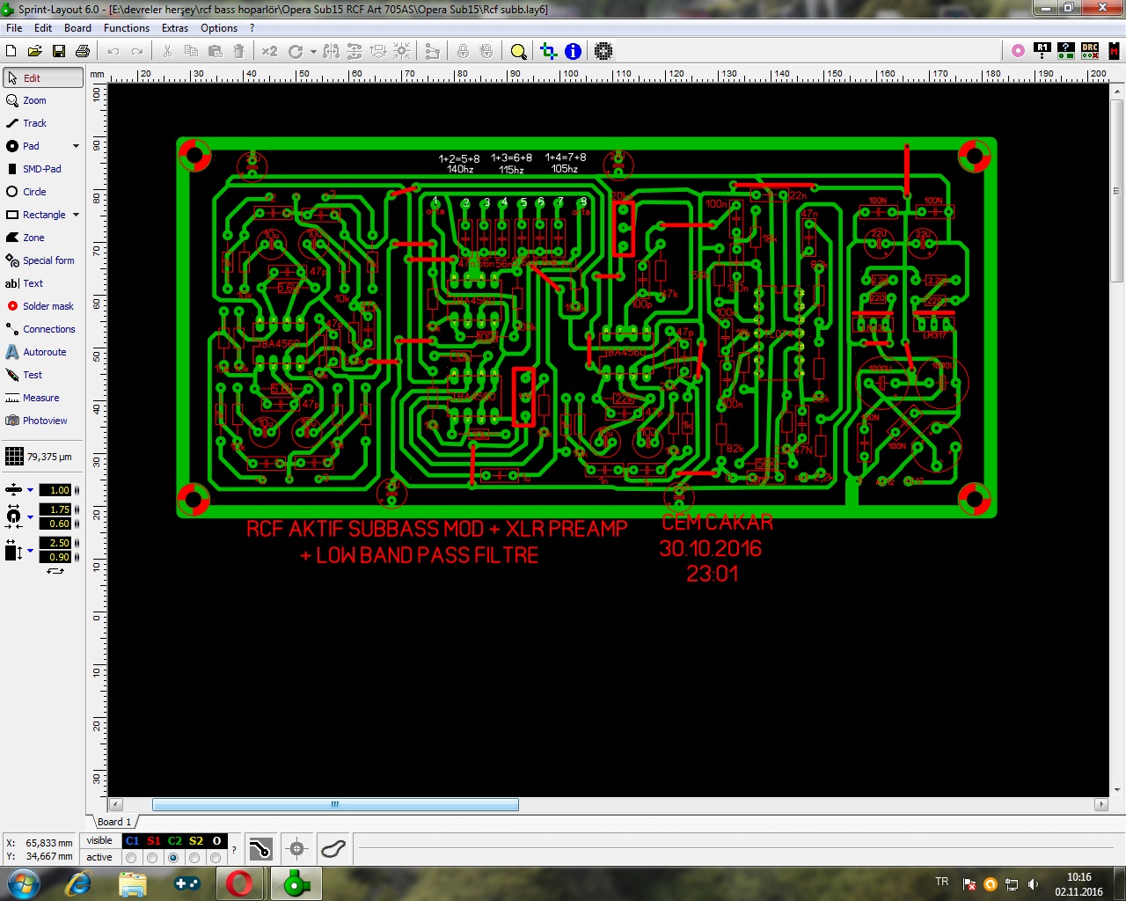Select the Text tool
Screen dimensions: 1126x901
point(43,283)
